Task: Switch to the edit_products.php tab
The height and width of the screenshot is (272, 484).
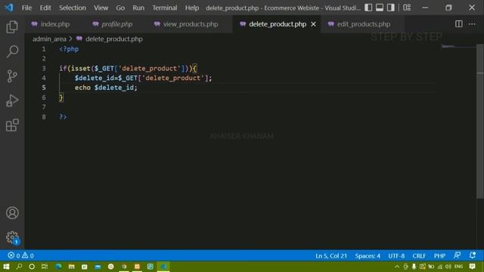Action: point(363,24)
